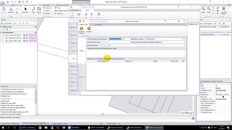The width and height of the screenshot is (232, 130).
Task: Switch to Main menu tab in part dialog
Action: pyautogui.click(x=84, y=25)
